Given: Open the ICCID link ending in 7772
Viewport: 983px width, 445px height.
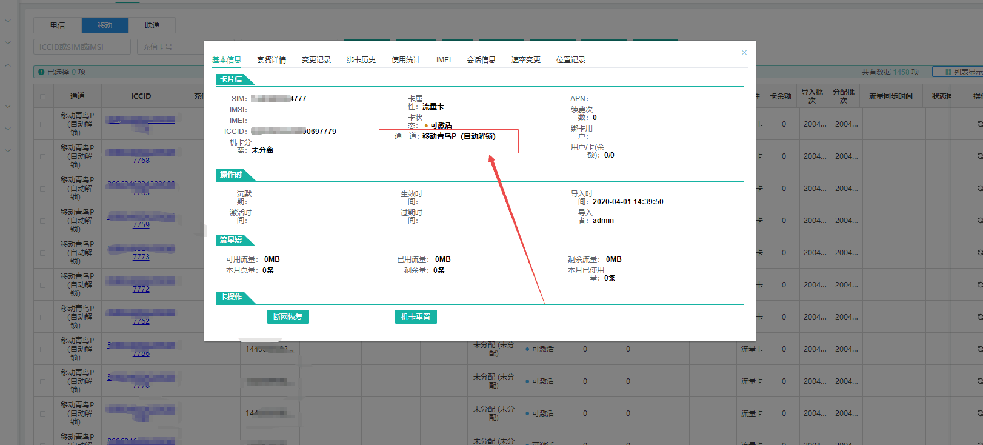Looking at the screenshot, I should (x=141, y=289).
